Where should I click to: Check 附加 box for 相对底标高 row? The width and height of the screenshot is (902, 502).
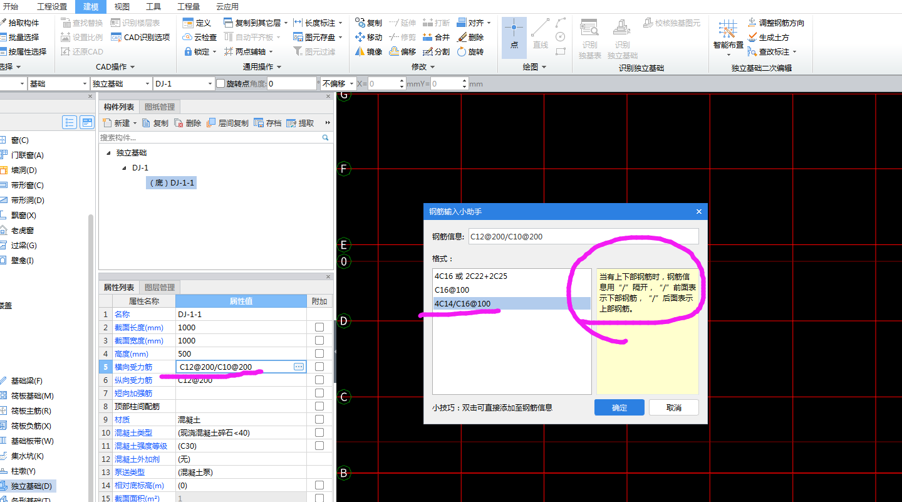[319, 485]
